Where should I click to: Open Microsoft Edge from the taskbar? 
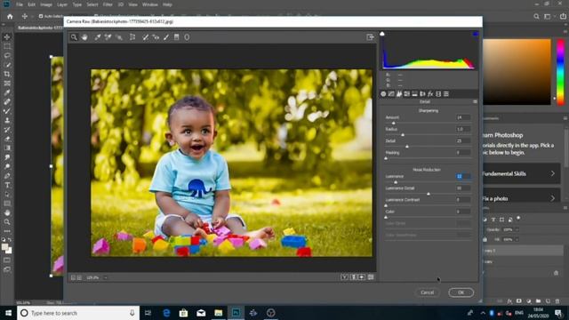point(166,313)
